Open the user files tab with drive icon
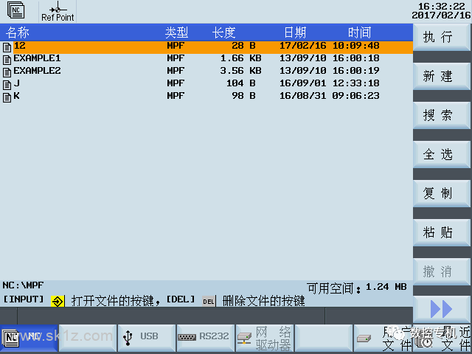 point(383,338)
